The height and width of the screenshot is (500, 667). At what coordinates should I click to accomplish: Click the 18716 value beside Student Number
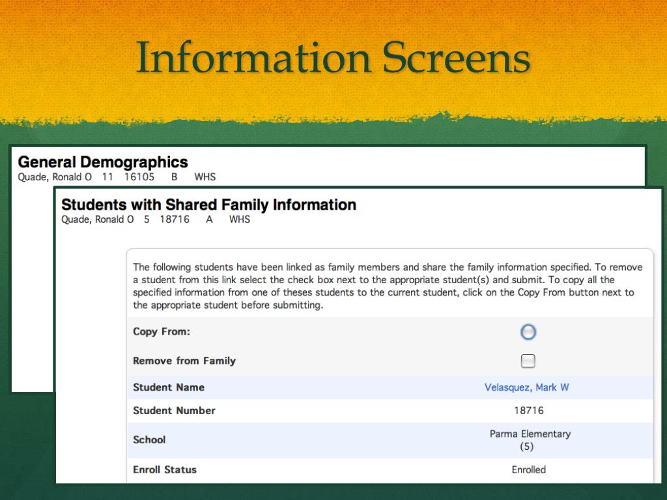[x=528, y=411]
